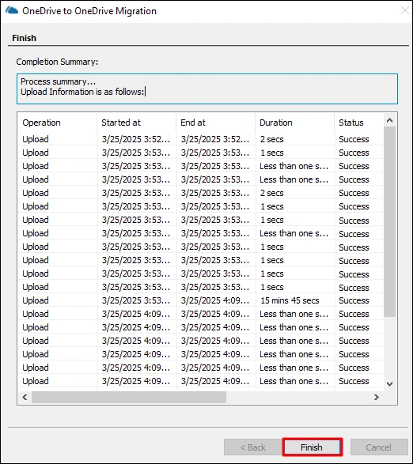
Task: Select 'Success' in the 15 mins 45 secs row
Action: (354, 300)
